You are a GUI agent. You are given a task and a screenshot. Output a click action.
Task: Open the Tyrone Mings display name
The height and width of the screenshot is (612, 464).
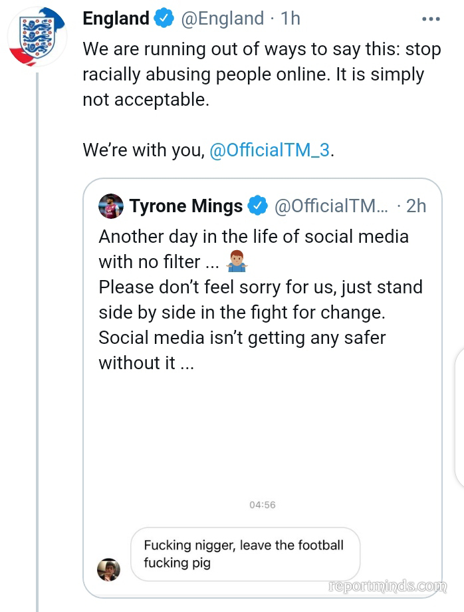coord(185,206)
